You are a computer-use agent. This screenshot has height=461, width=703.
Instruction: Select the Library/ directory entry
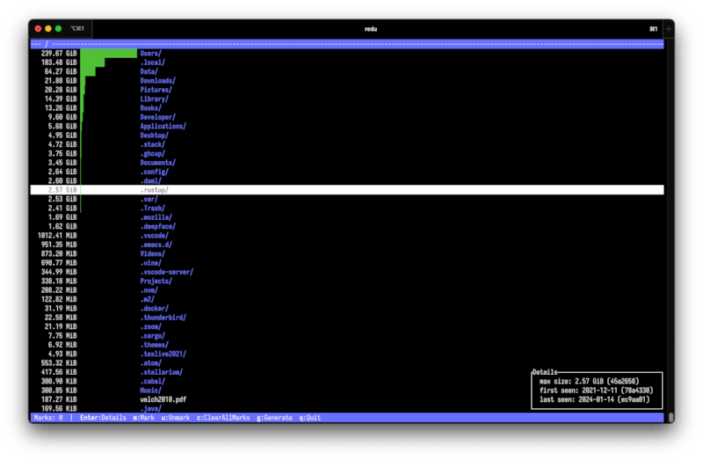pos(155,99)
